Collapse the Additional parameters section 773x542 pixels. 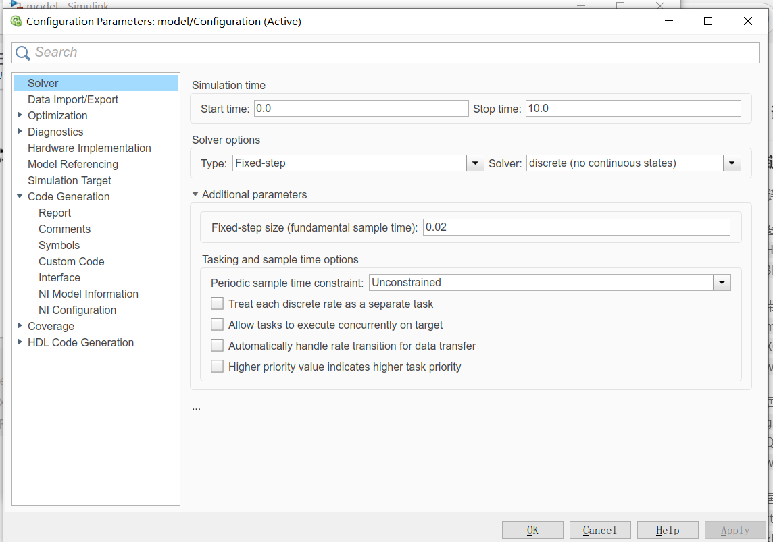[195, 194]
